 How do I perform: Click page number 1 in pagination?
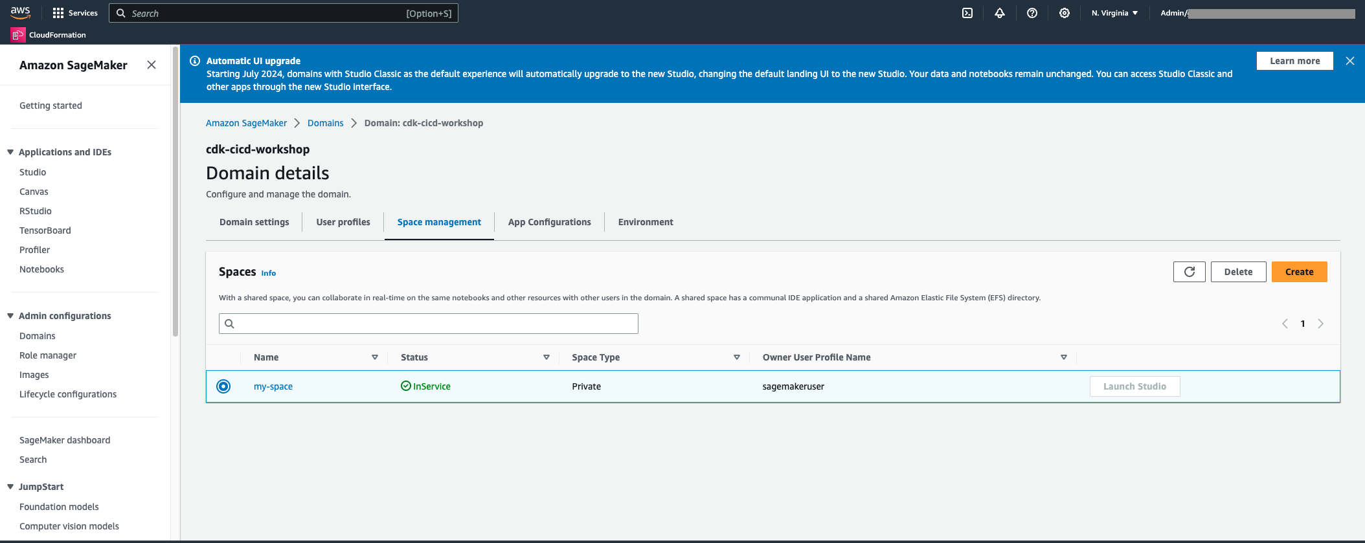(x=1303, y=324)
